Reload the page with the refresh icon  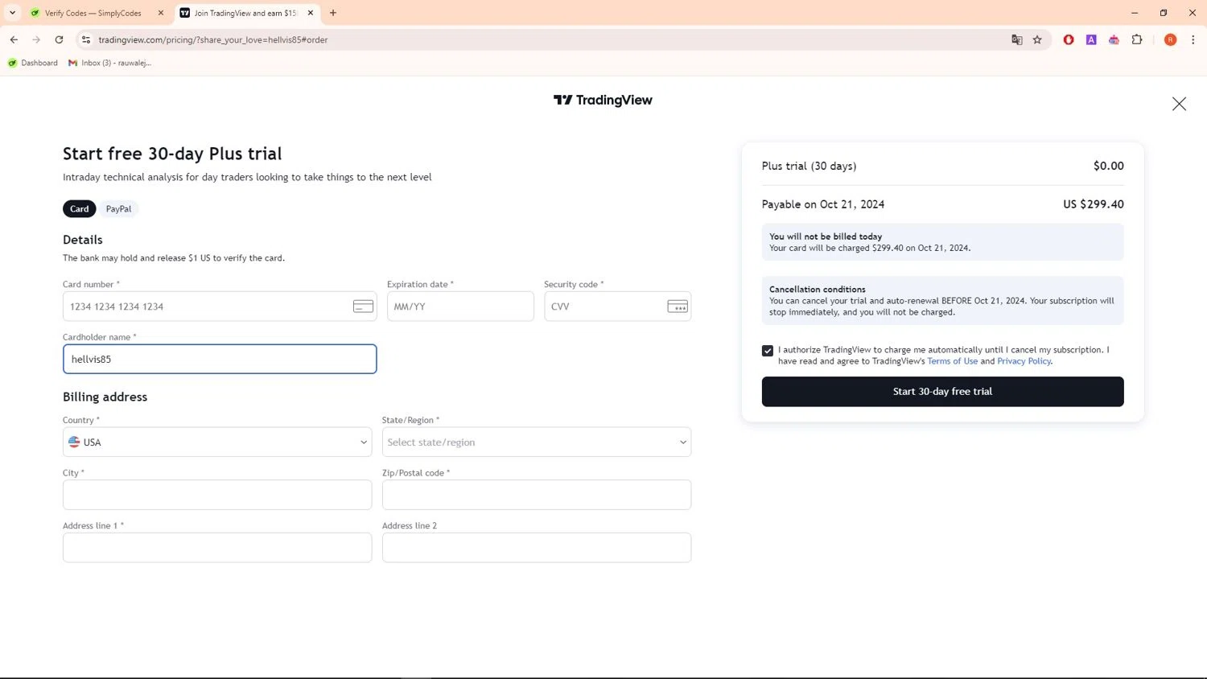(x=59, y=39)
